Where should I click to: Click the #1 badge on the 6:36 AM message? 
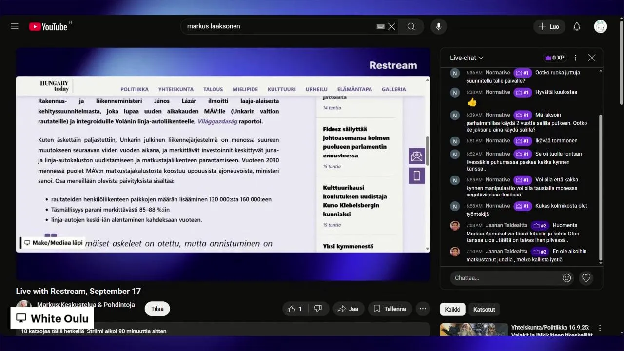pos(523,73)
